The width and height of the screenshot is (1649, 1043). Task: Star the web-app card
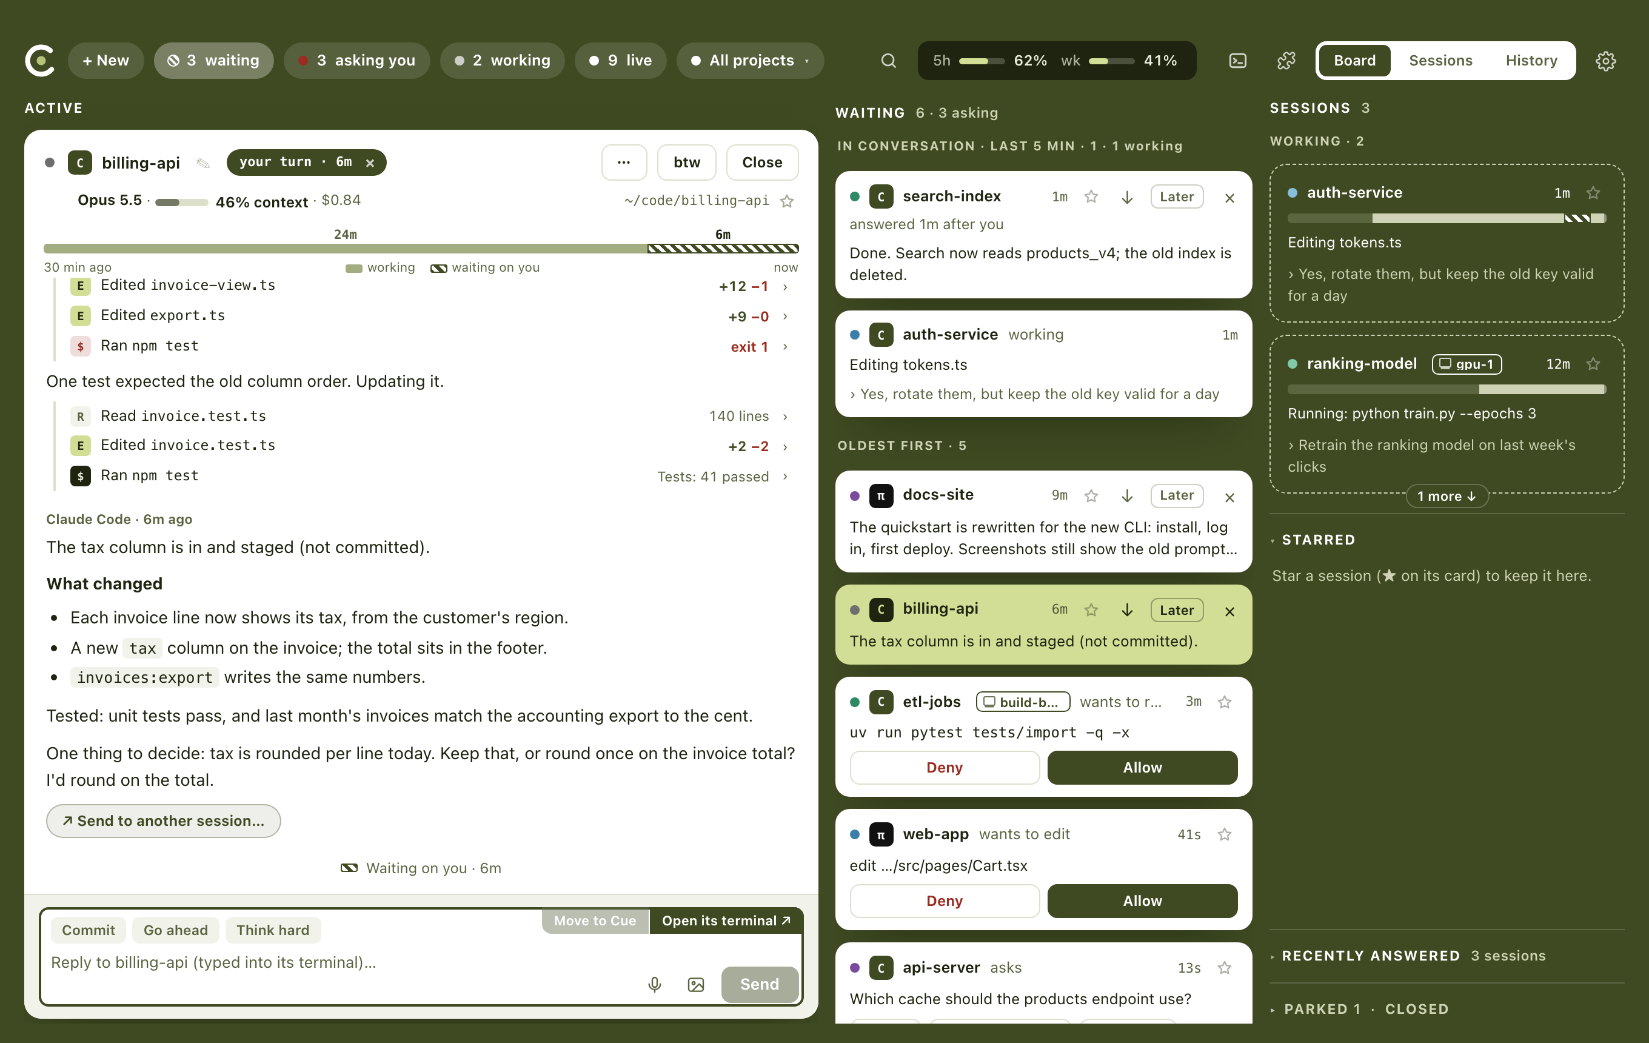click(x=1225, y=834)
